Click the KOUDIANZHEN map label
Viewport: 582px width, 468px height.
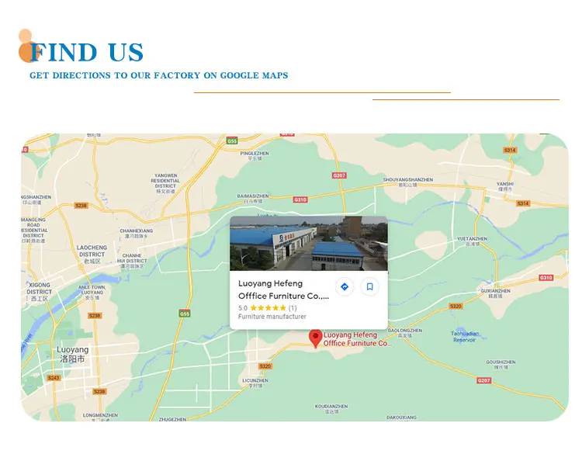331,408
